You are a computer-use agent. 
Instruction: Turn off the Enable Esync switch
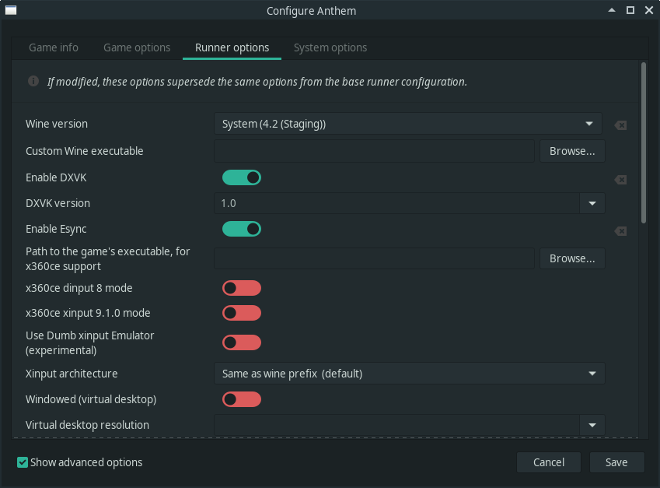242,229
